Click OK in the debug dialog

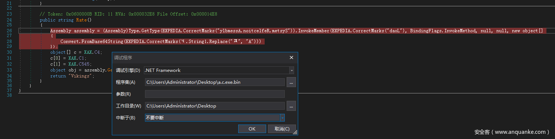252,129
